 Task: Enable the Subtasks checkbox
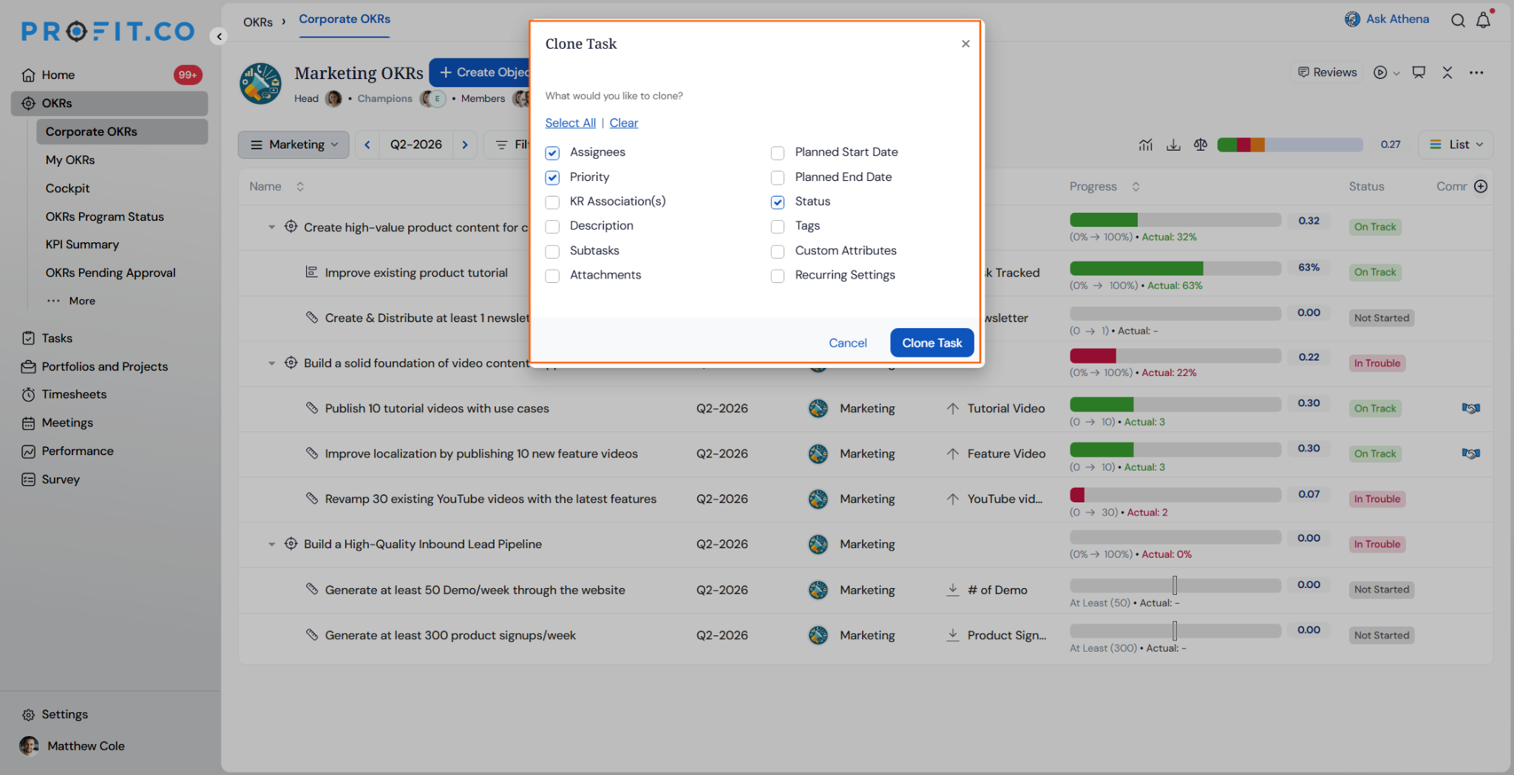coord(552,251)
